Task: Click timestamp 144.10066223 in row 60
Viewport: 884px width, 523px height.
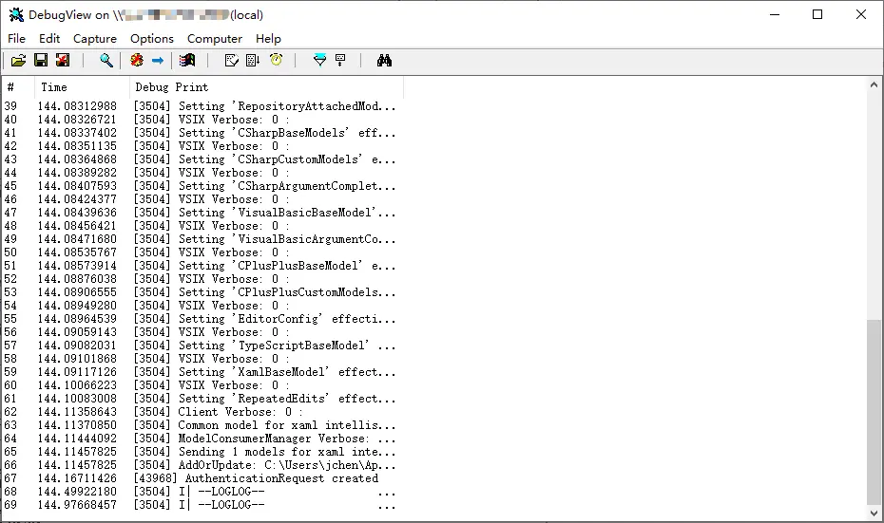Action: [77, 385]
